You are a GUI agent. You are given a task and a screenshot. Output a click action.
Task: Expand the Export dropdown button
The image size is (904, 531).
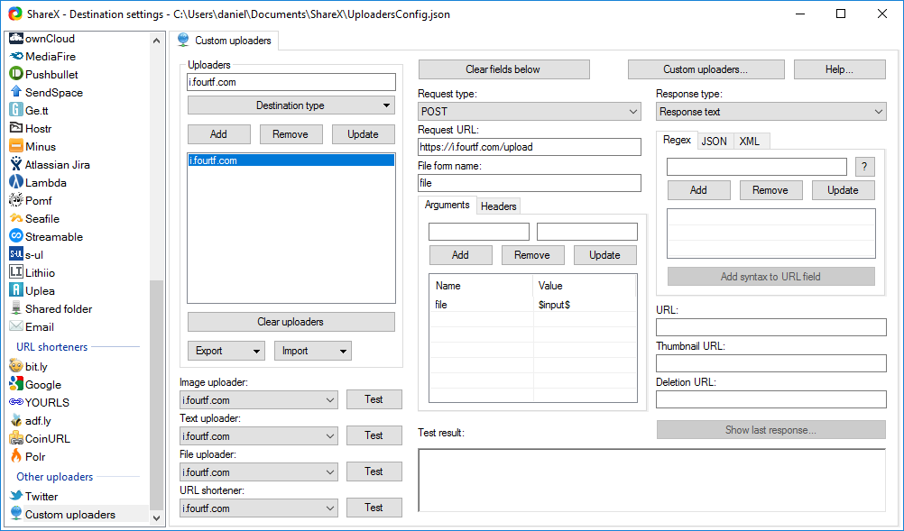[x=226, y=351]
